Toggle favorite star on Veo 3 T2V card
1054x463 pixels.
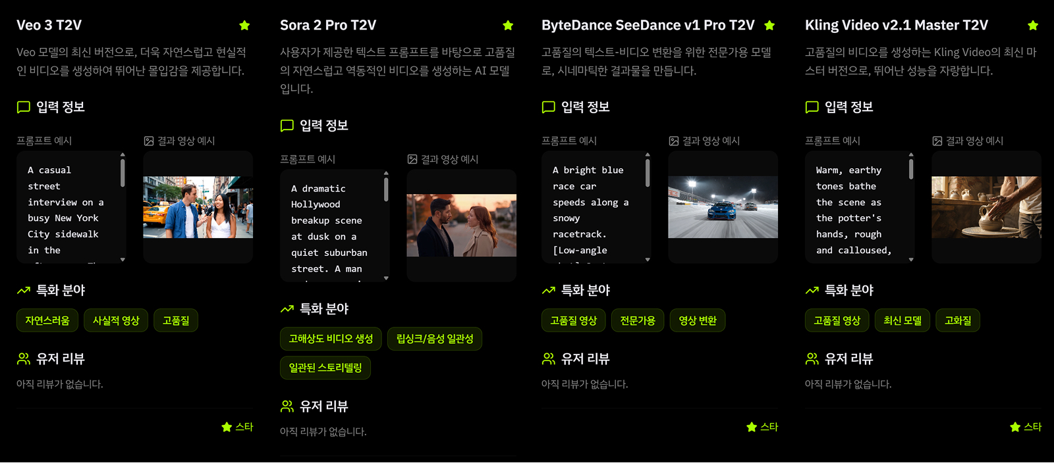click(244, 26)
